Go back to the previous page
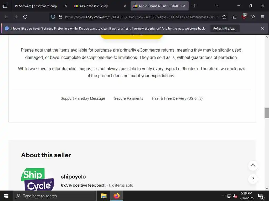This screenshot has height=201, width=269. [6, 17]
